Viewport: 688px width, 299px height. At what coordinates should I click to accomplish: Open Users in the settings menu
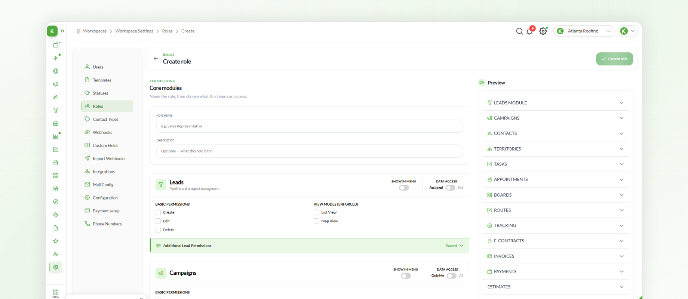[x=107, y=67]
